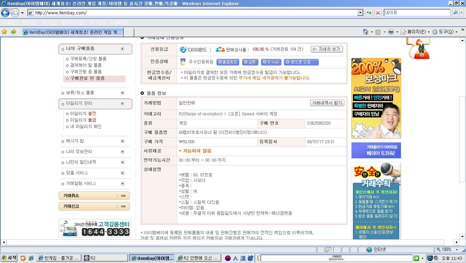Click the search magnifier icon
The width and height of the screenshot is (466, 263).
tap(455, 13)
